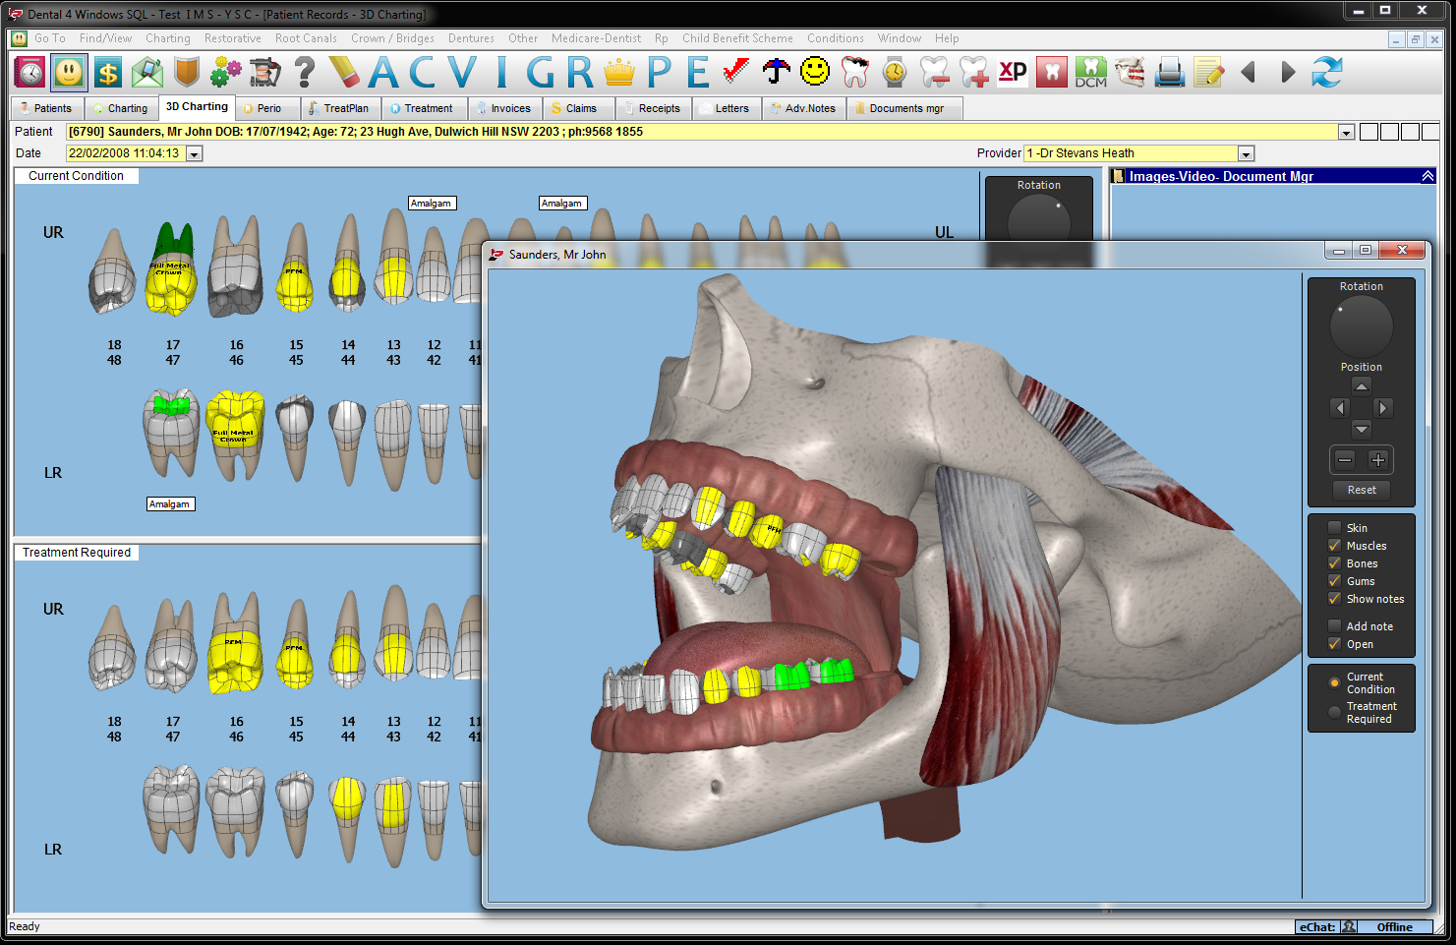The width and height of the screenshot is (1456, 945).
Task: Click the DCM tooth icon
Action: click(x=1090, y=73)
